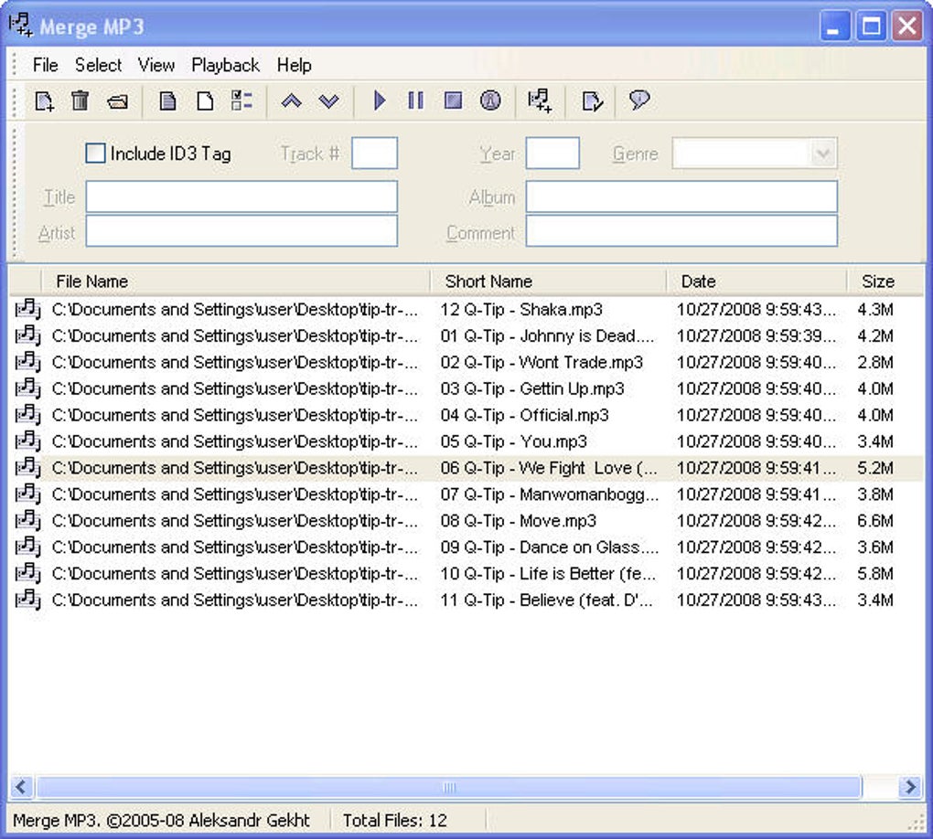Move selected file up with the up chevron
The image size is (933, 839).
point(291,101)
